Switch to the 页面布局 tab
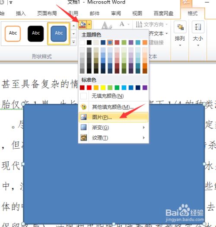 pos(47,13)
